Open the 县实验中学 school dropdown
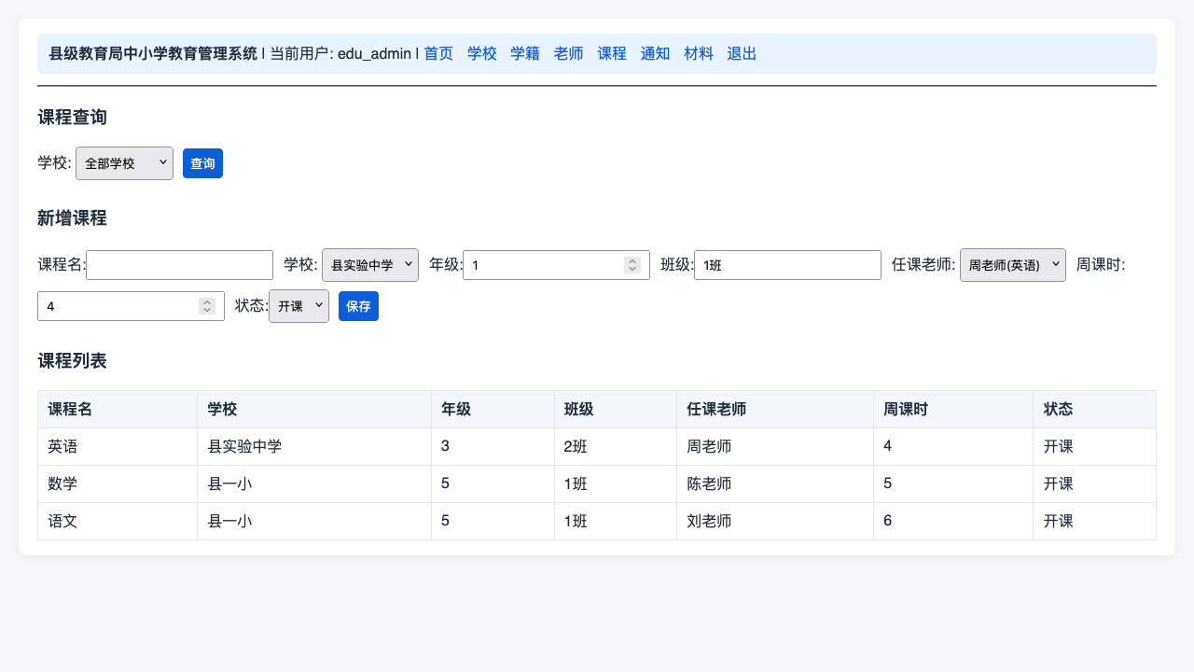This screenshot has width=1194, height=672. 370,265
